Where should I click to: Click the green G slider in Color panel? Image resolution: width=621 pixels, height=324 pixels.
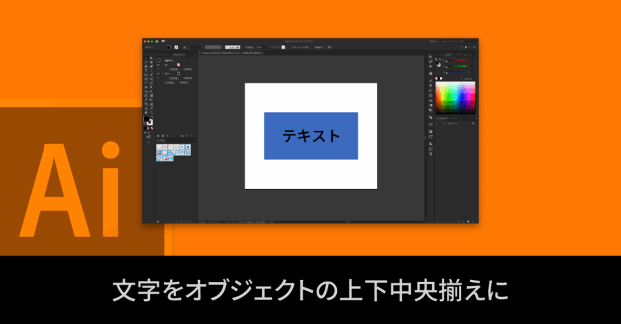456,66
